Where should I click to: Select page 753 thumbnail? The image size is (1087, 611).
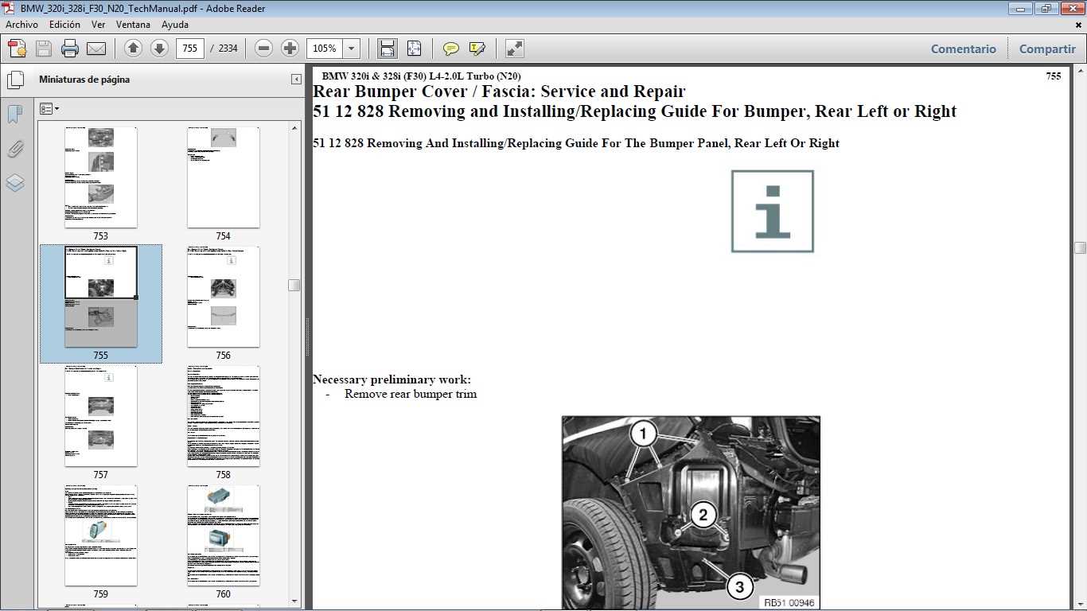100,177
